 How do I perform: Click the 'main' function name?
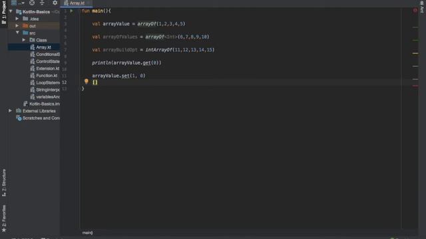pos(97,11)
